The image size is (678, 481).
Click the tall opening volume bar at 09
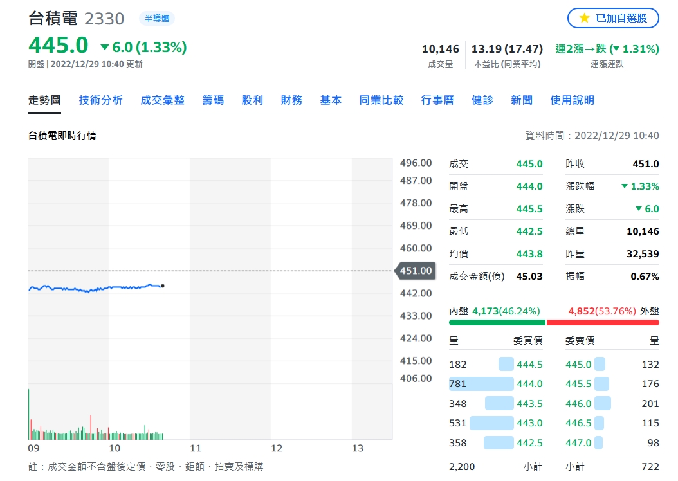[28, 414]
